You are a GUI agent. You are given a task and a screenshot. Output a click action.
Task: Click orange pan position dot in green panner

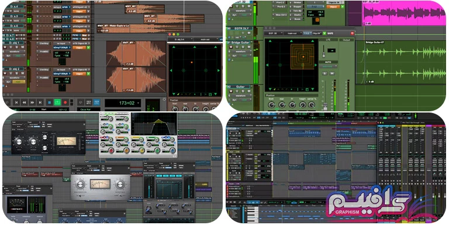coord(303,57)
